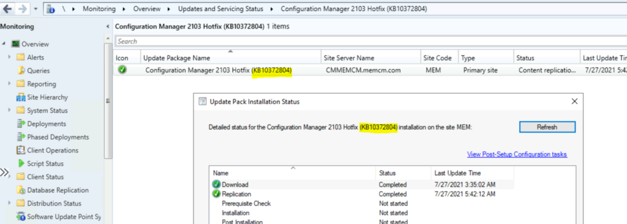Open Updates and Servicing Status breadcrumb
This screenshot has width=627, height=224.
coord(220,9)
